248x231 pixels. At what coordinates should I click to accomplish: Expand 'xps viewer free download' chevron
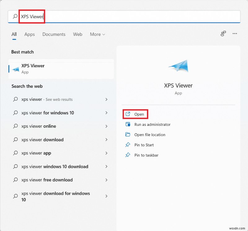[x=106, y=180]
